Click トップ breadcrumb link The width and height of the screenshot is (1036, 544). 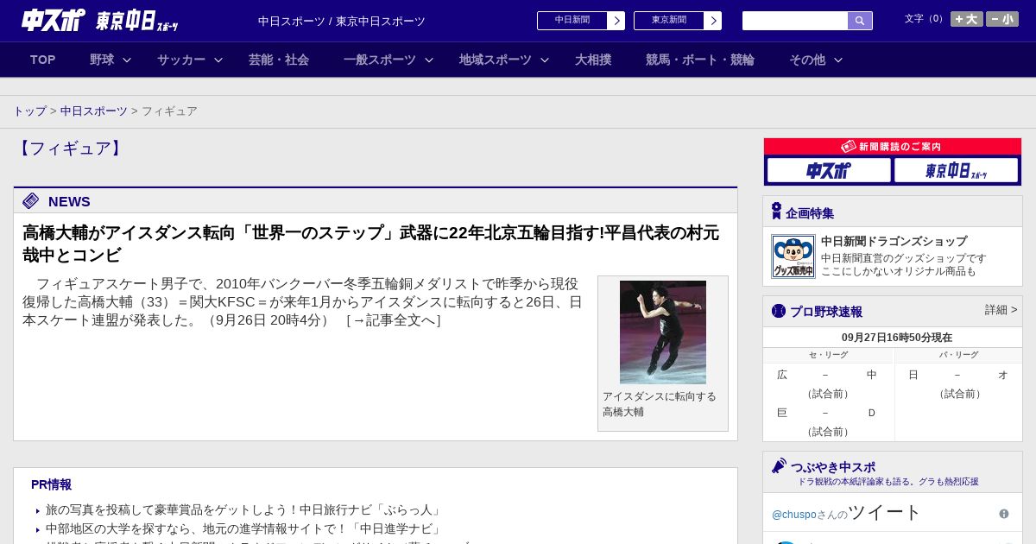29,111
